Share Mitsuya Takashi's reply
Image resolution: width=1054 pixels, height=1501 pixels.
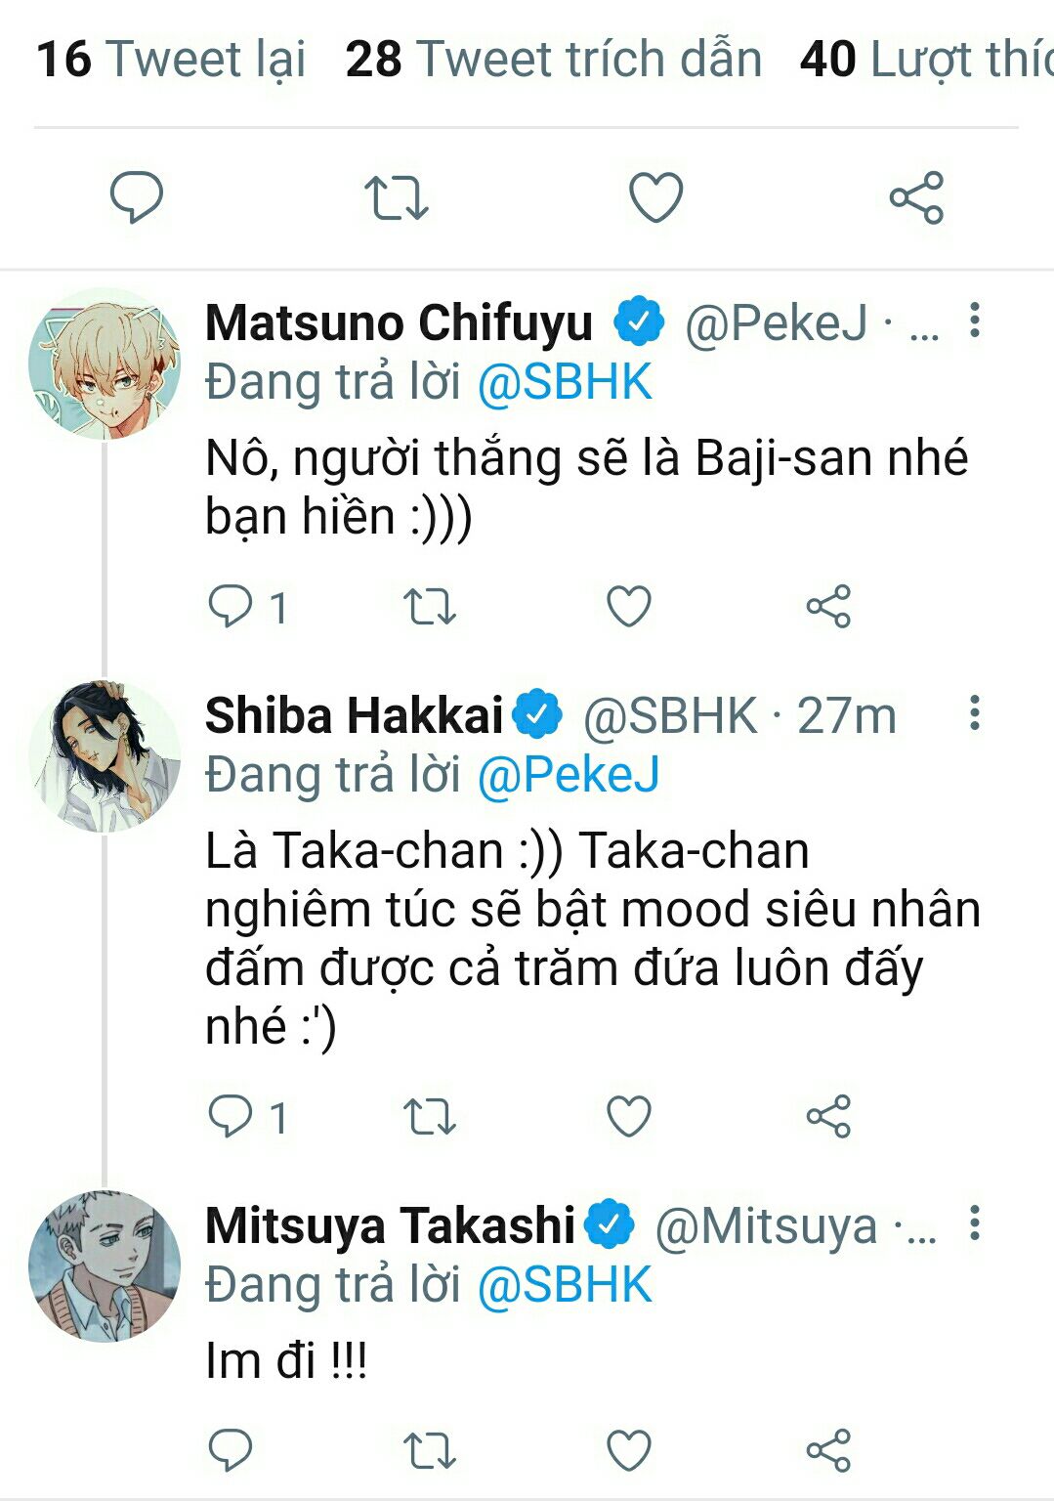[x=828, y=1450]
